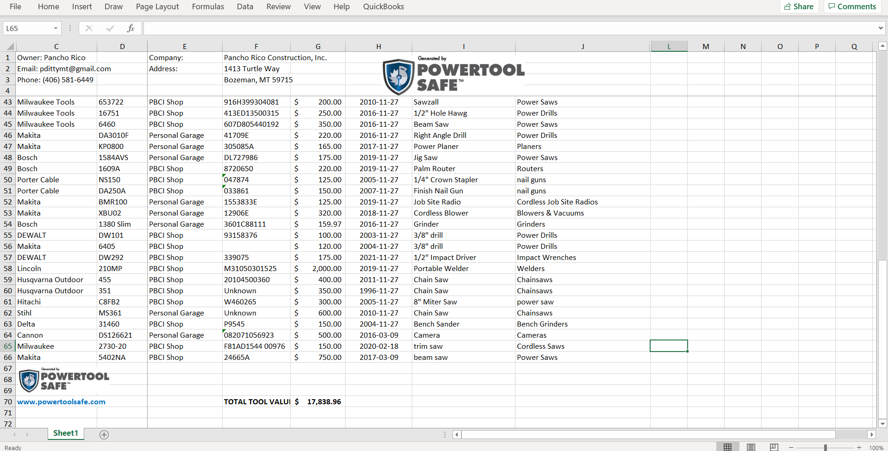Select column G header
The height and width of the screenshot is (451, 888).
coord(318,46)
